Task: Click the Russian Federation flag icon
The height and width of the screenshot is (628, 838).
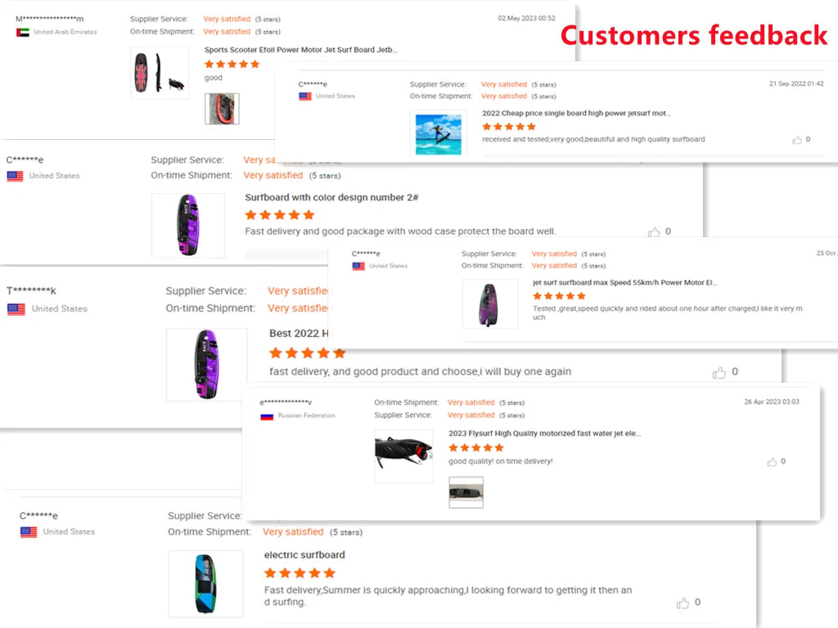Action: click(x=267, y=416)
